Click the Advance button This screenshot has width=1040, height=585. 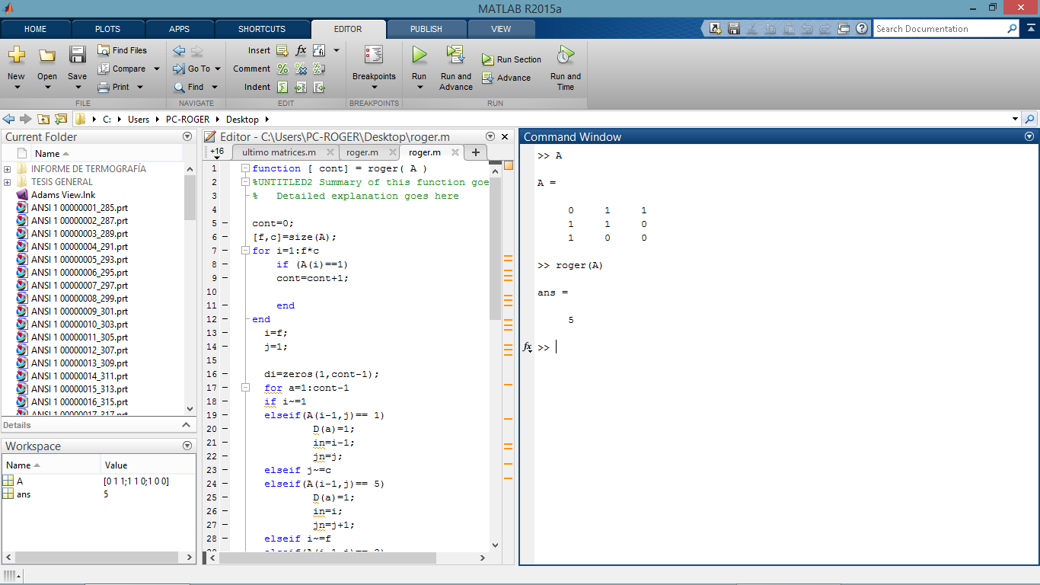(x=506, y=78)
